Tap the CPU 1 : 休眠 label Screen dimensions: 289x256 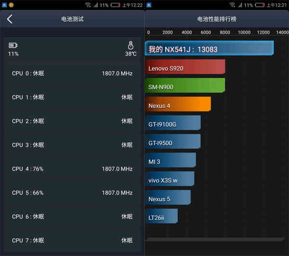tap(28, 97)
